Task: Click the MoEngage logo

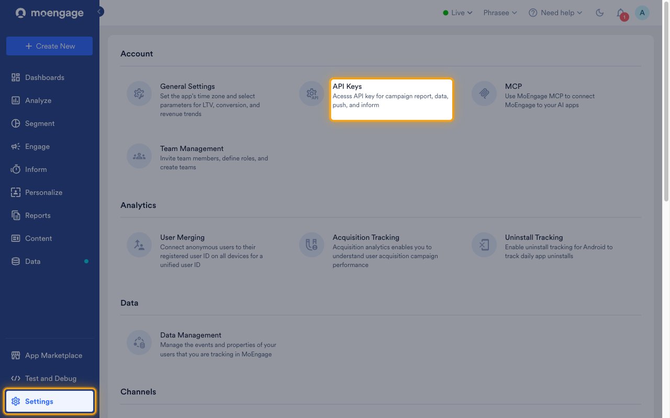Action: 49,13
